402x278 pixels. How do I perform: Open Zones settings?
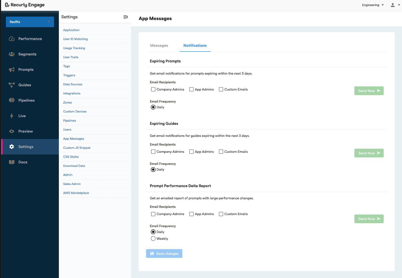pos(68,102)
